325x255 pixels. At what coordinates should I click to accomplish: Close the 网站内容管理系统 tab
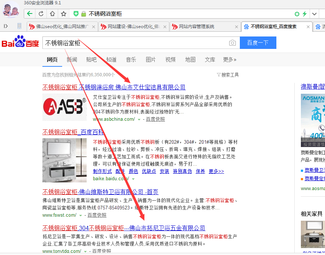tap(237, 27)
